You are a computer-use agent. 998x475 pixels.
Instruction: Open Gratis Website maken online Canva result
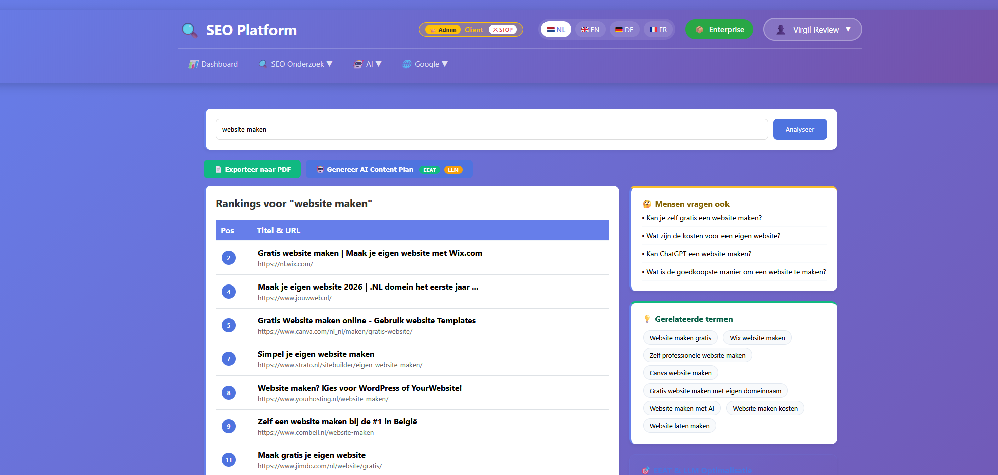(x=367, y=321)
